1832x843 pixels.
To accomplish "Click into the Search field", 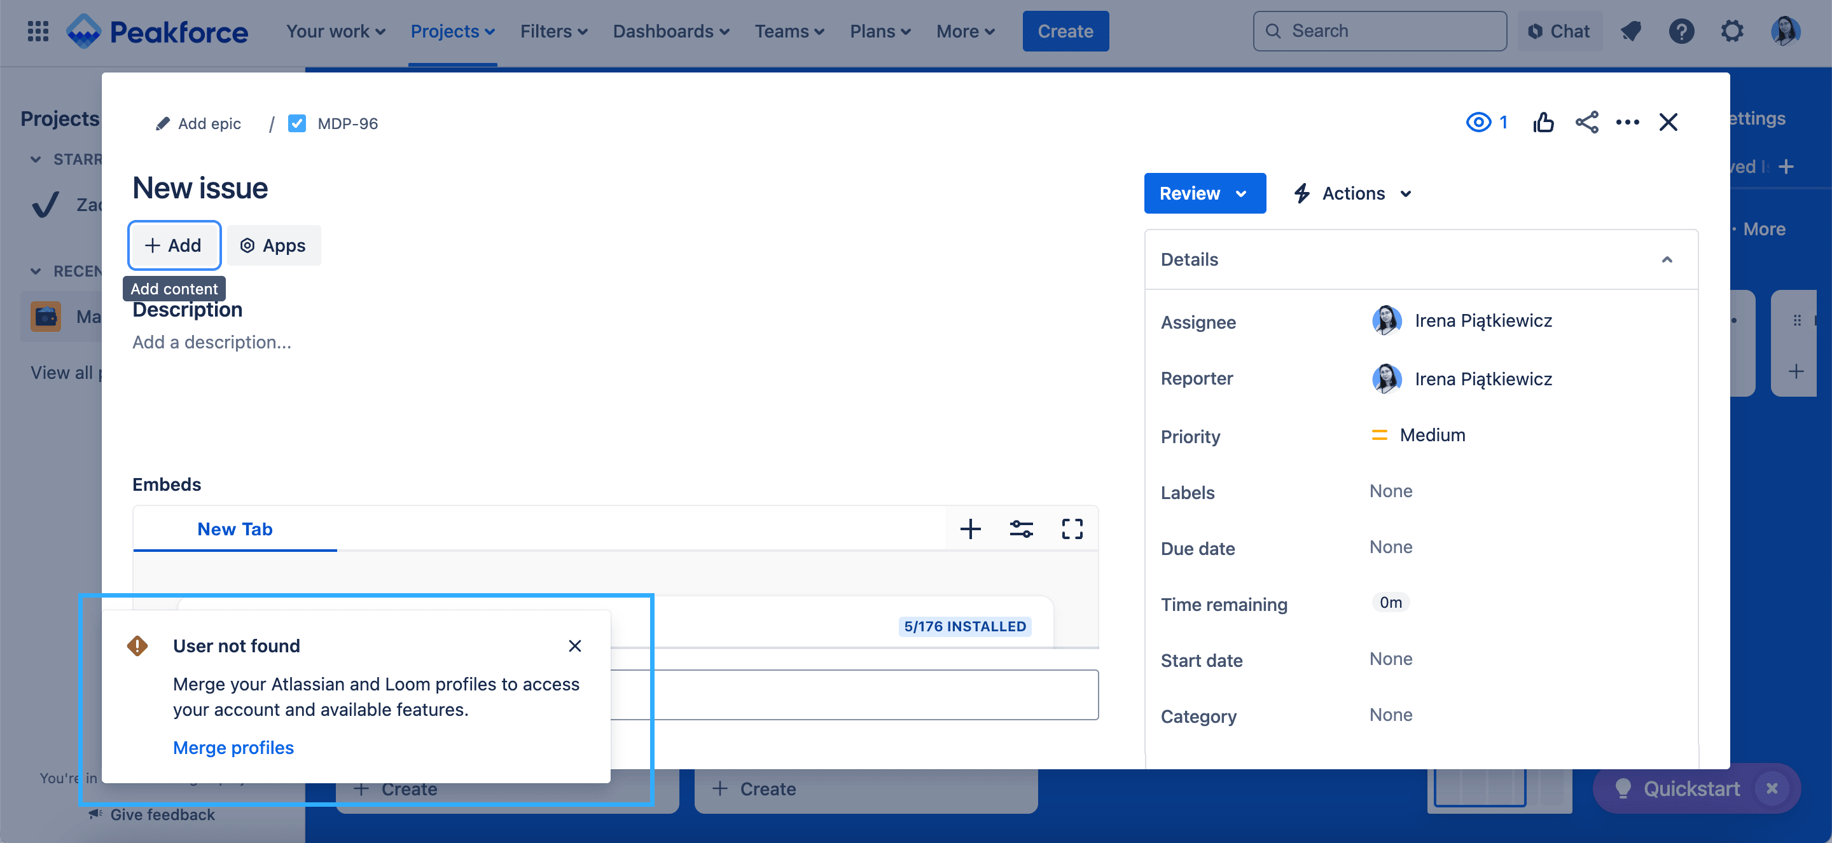I will [1379, 31].
